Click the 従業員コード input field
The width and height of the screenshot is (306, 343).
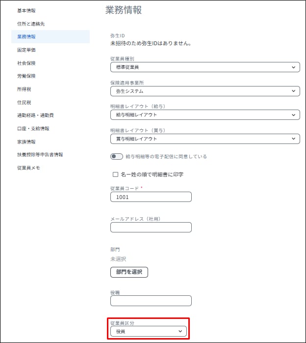click(151, 197)
